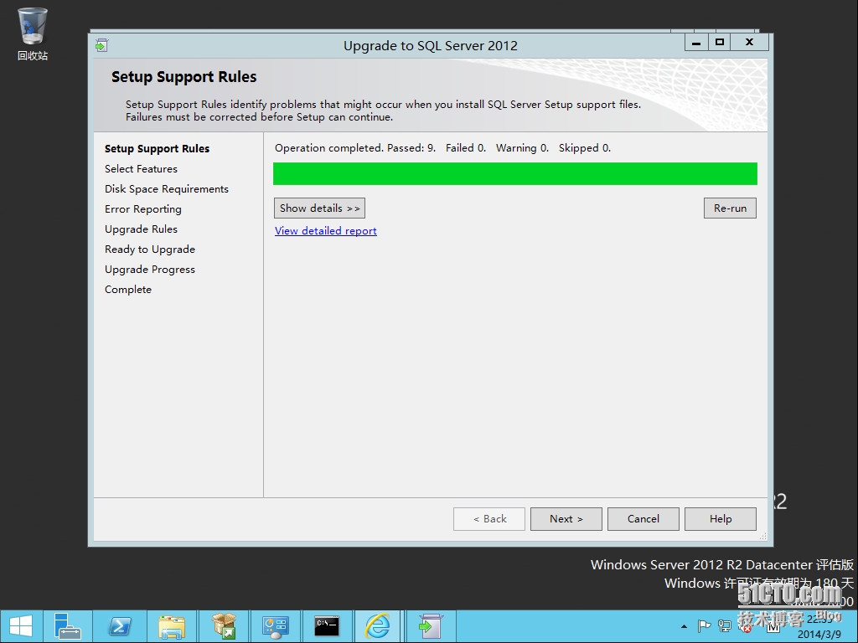
Task: Click the Back button
Action: 489,519
